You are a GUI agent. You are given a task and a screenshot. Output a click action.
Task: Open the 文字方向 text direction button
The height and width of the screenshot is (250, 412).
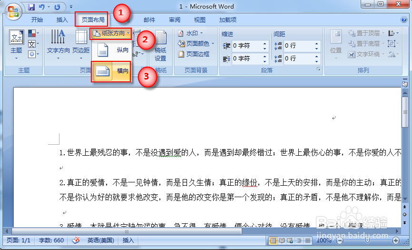pyautogui.click(x=58, y=44)
